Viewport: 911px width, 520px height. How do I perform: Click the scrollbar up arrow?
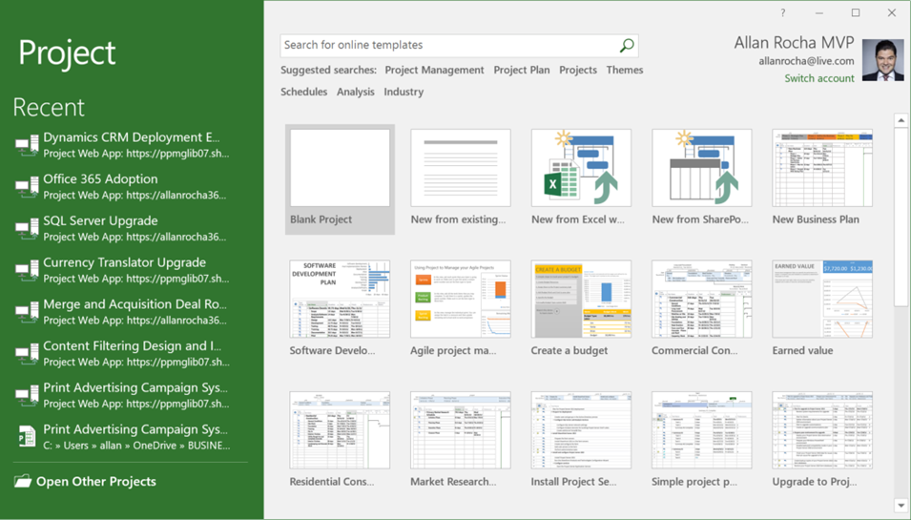click(x=901, y=120)
